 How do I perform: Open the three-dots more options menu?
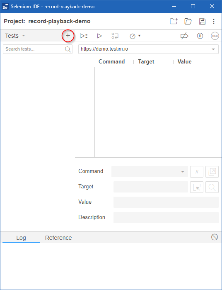[214, 21]
